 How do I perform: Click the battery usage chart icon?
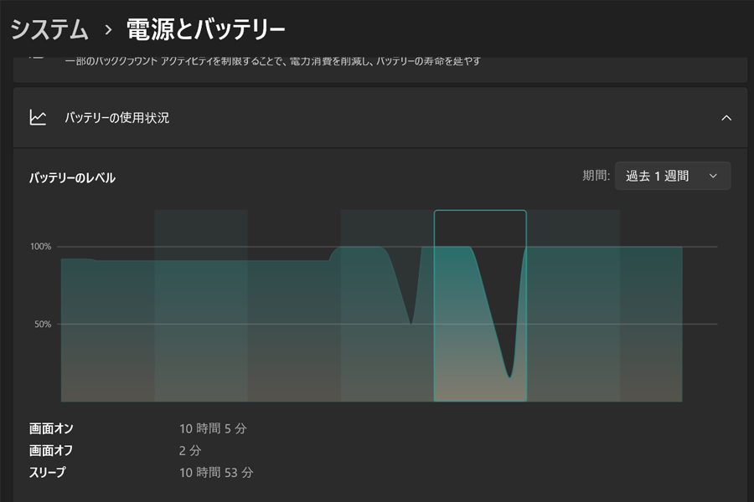point(38,118)
